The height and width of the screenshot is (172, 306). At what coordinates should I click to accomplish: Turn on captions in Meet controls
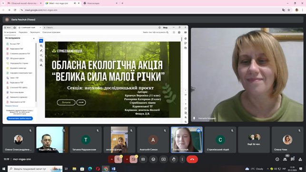click(143, 160)
